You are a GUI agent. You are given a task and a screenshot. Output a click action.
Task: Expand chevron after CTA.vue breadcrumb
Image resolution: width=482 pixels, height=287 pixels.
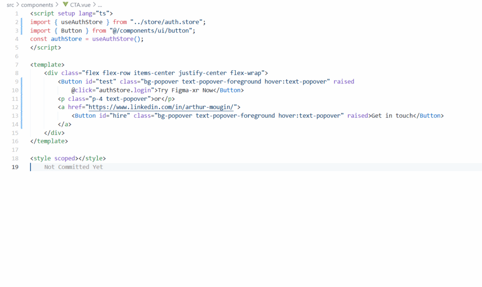click(x=94, y=5)
